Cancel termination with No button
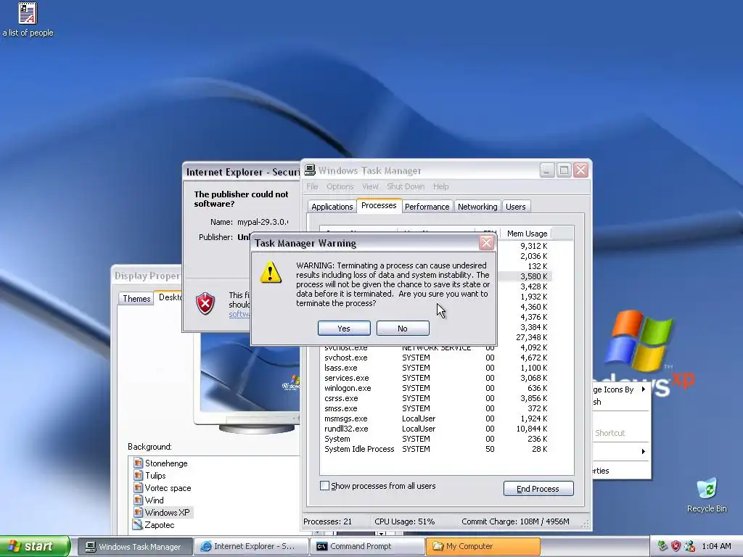 coord(403,329)
